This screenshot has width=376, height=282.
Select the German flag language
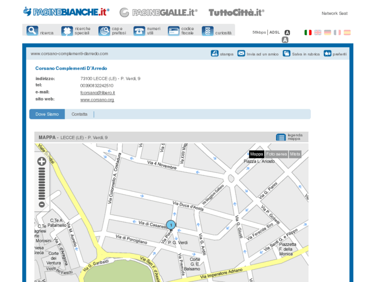click(x=327, y=33)
